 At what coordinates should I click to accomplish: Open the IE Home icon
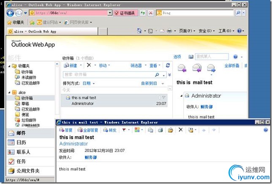[139, 31]
